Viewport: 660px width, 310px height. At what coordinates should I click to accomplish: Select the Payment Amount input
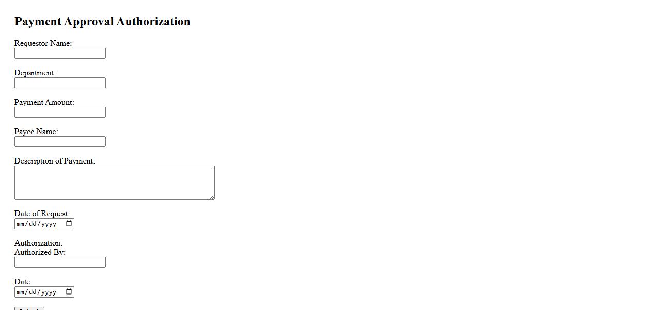[60, 112]
